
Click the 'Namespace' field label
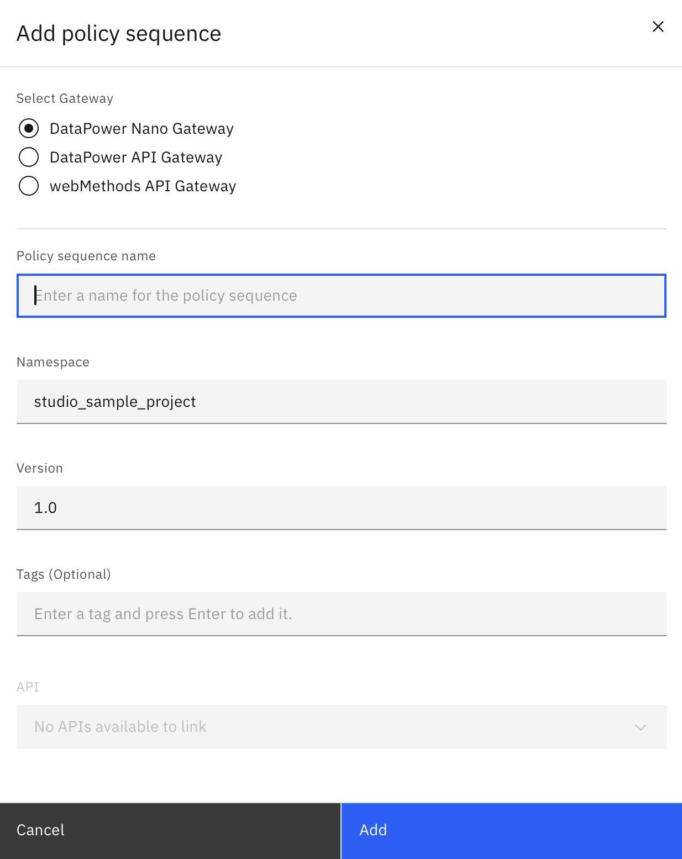coord(53,362)
